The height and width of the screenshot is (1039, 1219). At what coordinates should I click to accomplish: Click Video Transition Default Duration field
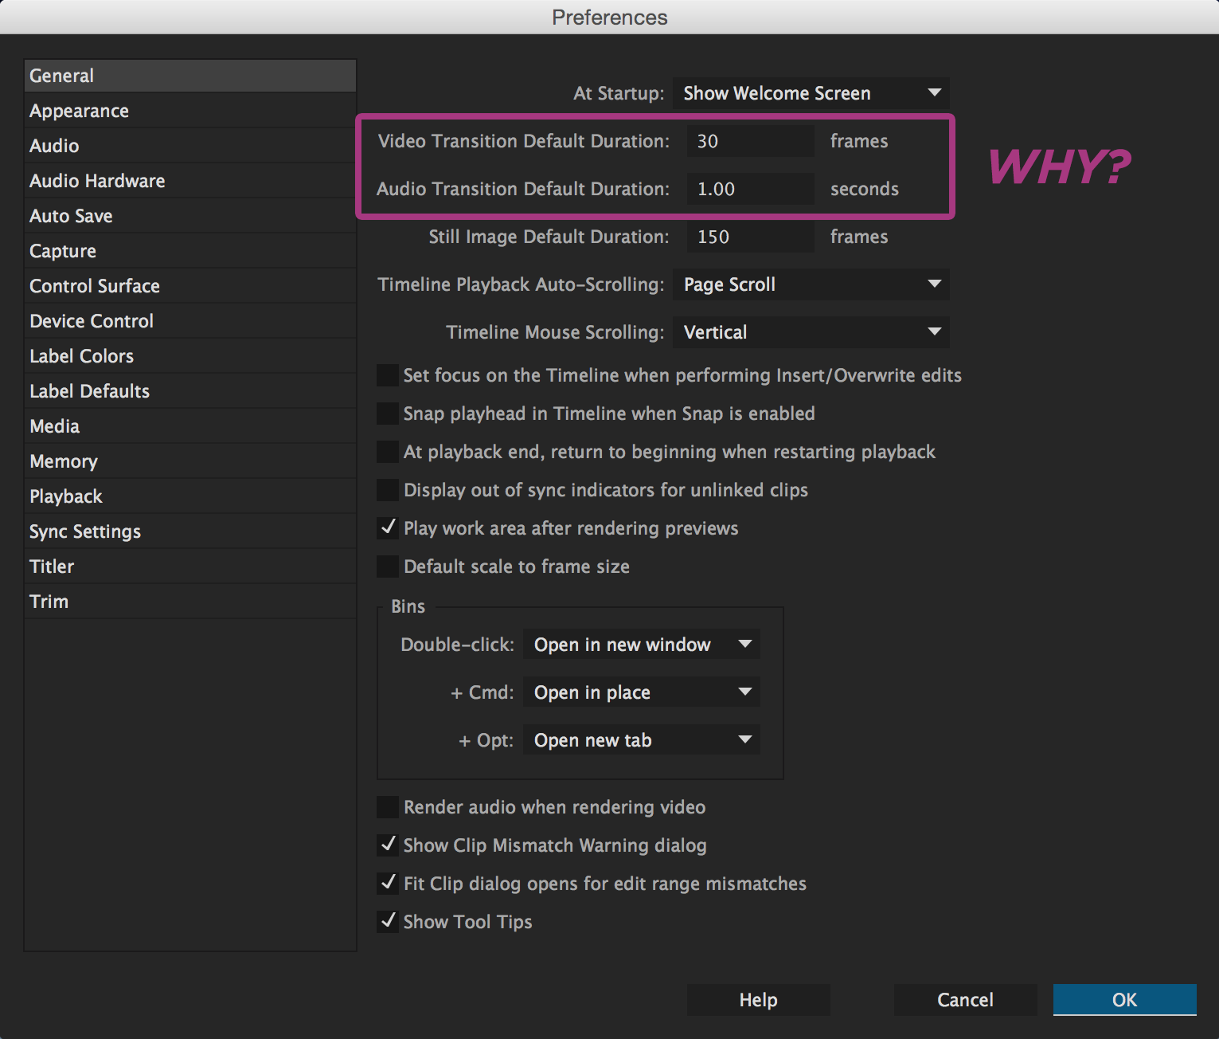pyautogui.click(x=750, y=141)
